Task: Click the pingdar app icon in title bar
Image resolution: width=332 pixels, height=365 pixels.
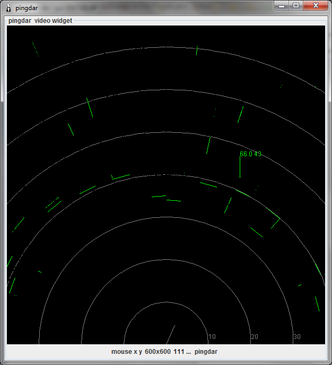Action: pos(8,8)
